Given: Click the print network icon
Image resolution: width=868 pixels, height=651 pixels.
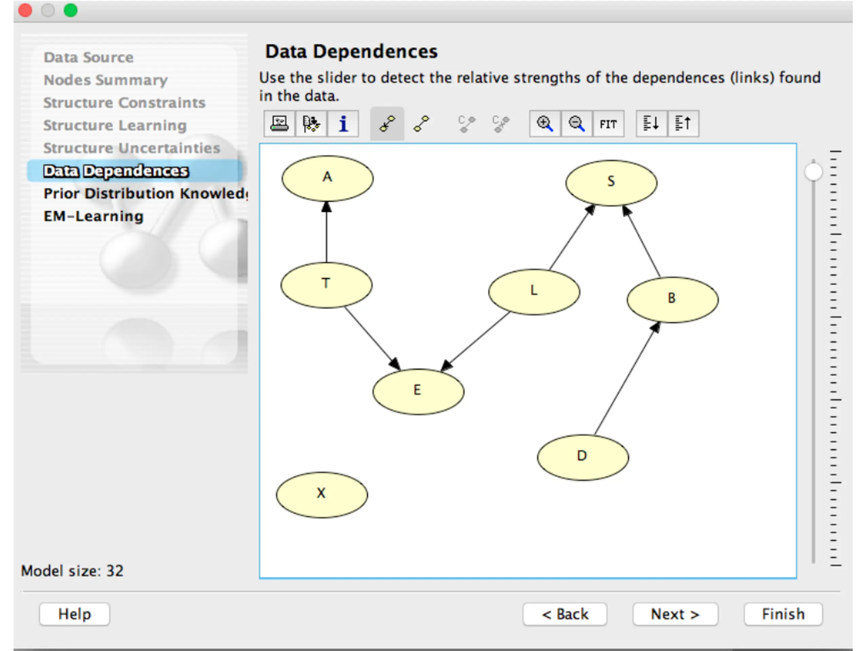Looking at the screenshot, I should point(279,124).
